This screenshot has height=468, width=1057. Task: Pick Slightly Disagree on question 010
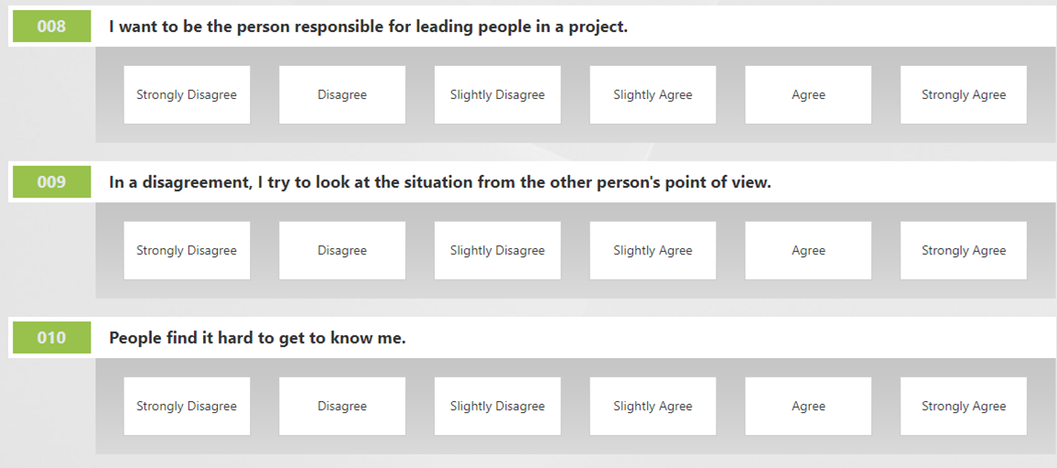[x=497, y=406]
